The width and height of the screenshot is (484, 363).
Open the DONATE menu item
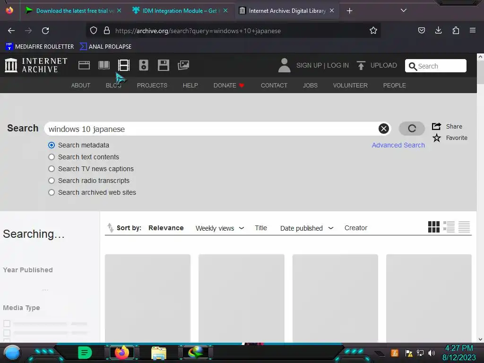click(229, 85)
